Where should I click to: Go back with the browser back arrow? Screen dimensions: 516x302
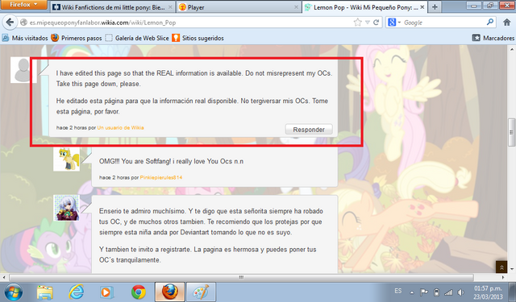10,23
